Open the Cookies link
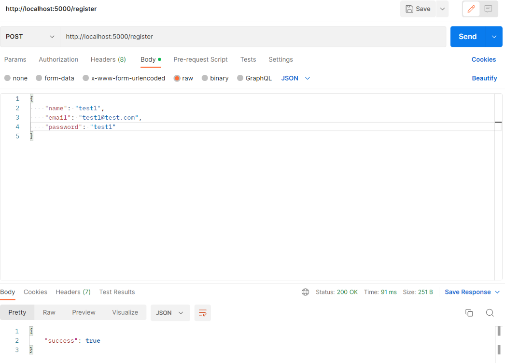Screen dimensions: 505x363 tap(484, 59)
